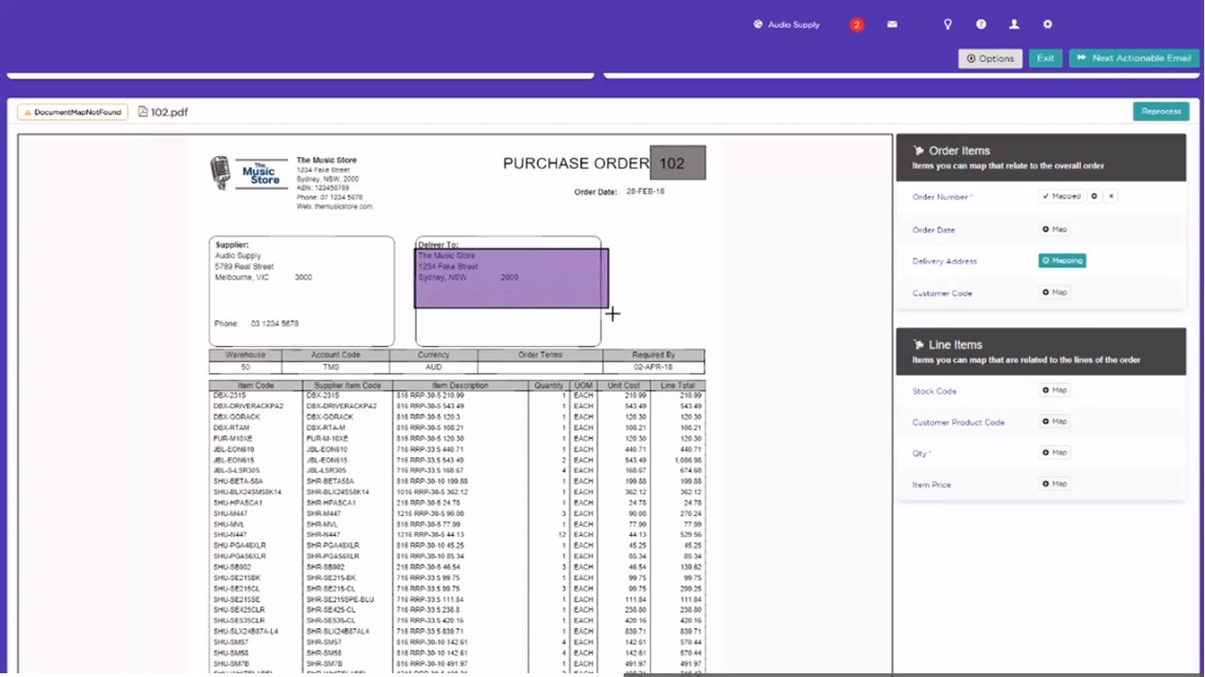Screen dimensions: 1205x677
Task: Remove the Order Number mapping with the x
Action: [x=1111, y=197]
